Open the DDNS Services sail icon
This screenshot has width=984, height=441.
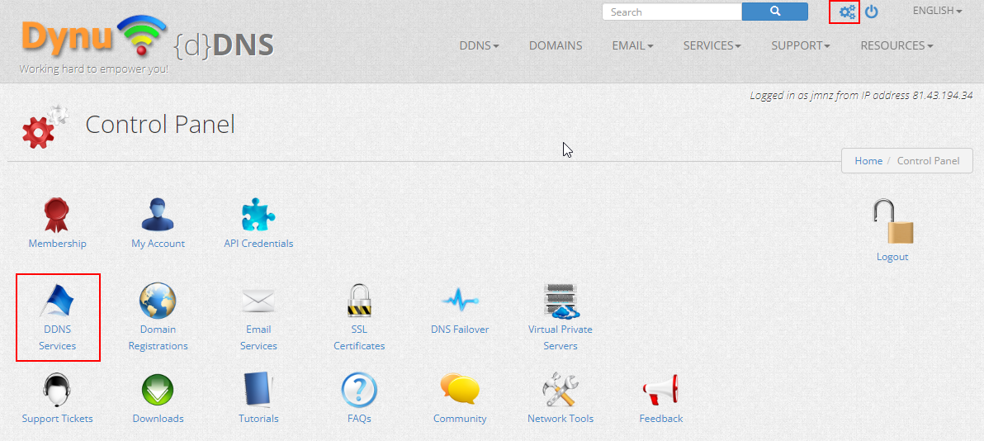tap(58, 301)
